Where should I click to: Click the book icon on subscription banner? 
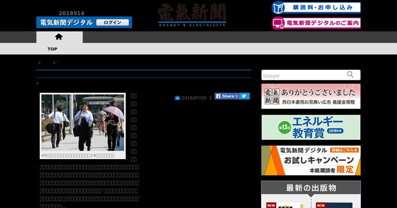pyautogui.click(x=278, y=8)
